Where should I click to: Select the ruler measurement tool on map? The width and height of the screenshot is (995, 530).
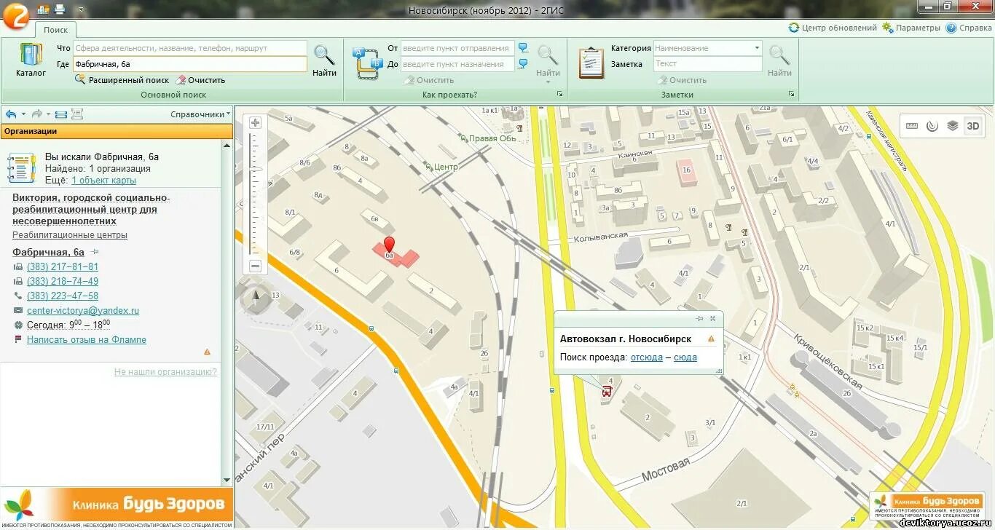(x=912, y=126)
